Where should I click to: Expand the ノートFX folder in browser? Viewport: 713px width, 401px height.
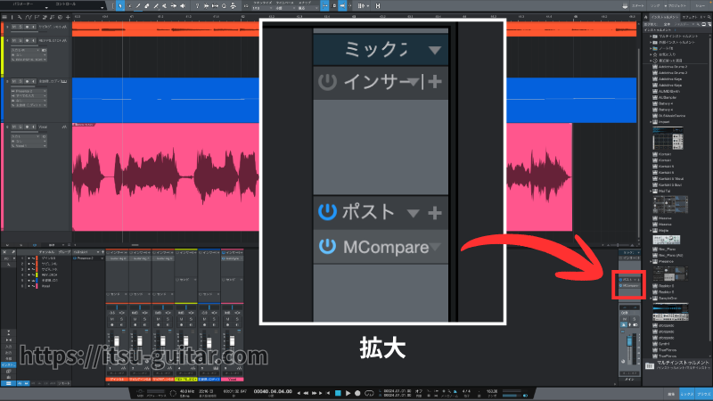click(652, 48)
